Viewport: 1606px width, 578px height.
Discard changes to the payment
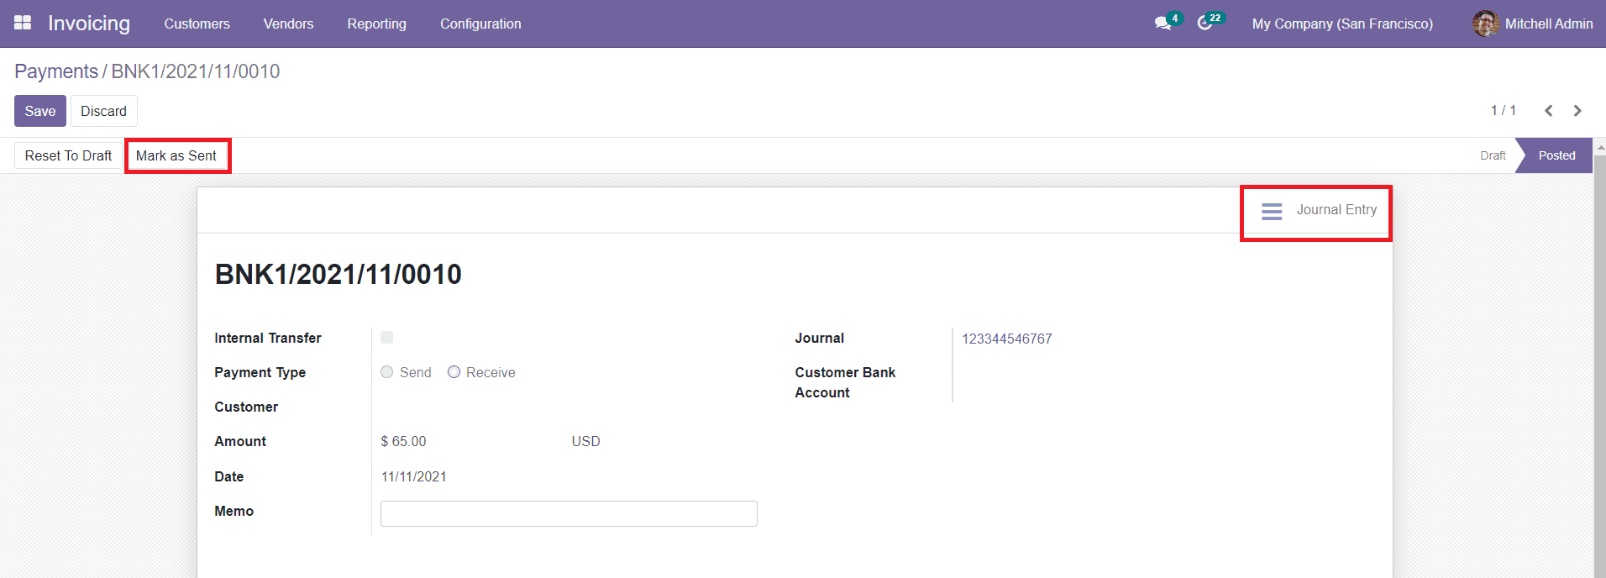click(104, 111)
